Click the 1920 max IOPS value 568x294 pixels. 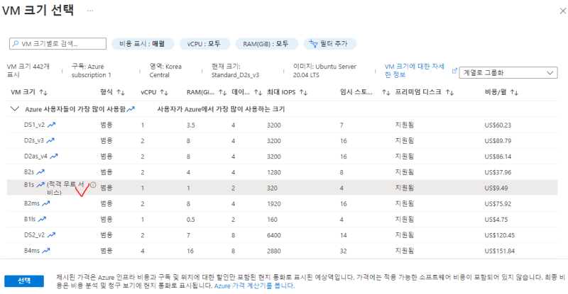(x=274, y=203)
